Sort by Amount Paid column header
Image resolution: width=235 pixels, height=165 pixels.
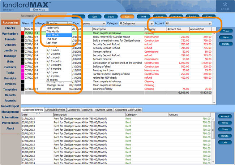[x=201, y=29]
